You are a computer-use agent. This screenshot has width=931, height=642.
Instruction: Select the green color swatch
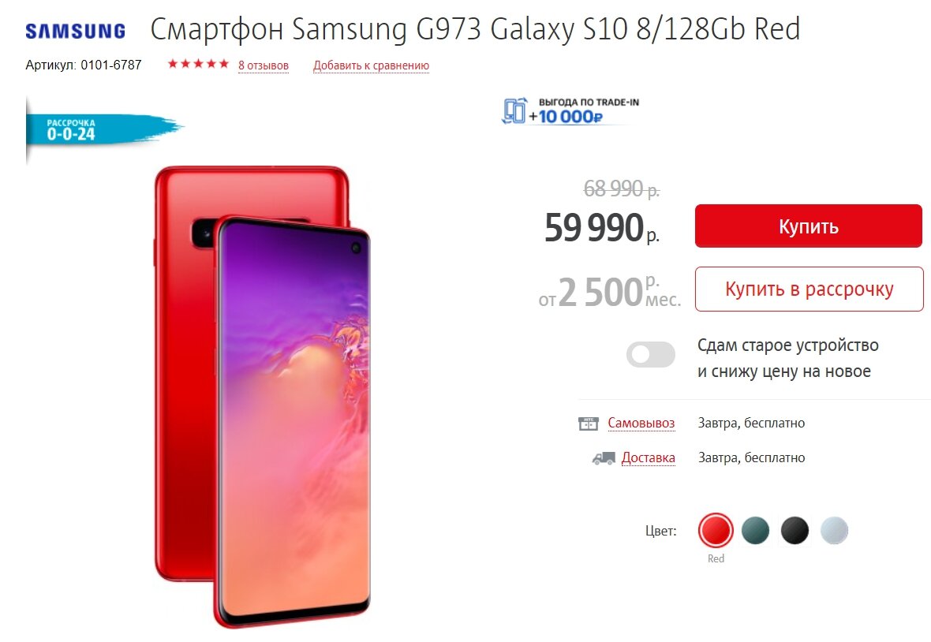[755, 531]
